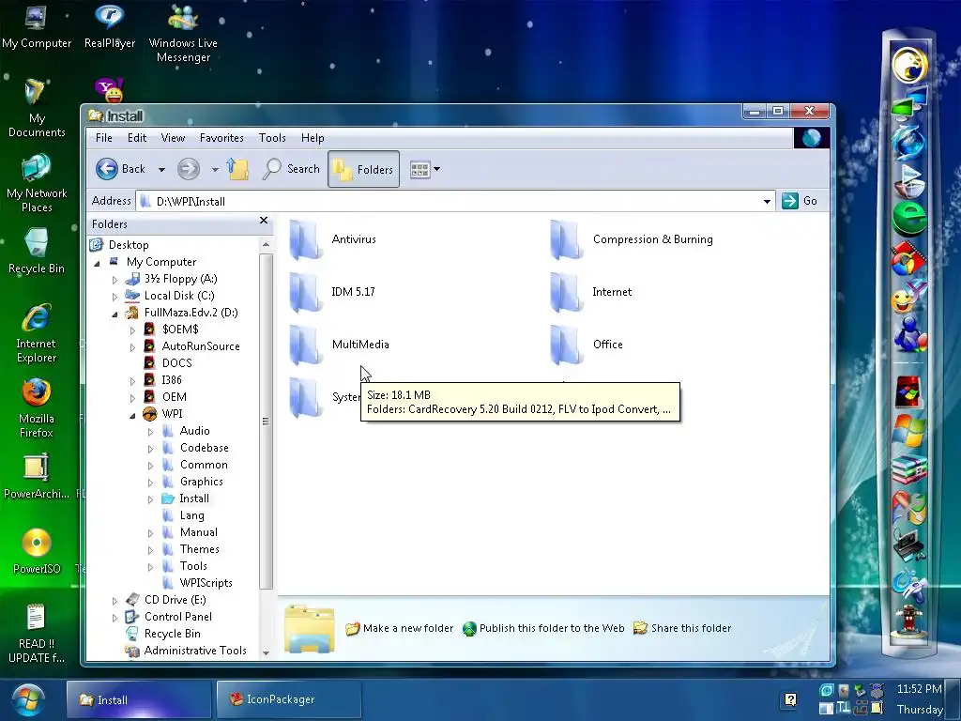Select the MultiMedia folder
The height and width of the screenshot is (721, 961).
pos(339,345)
